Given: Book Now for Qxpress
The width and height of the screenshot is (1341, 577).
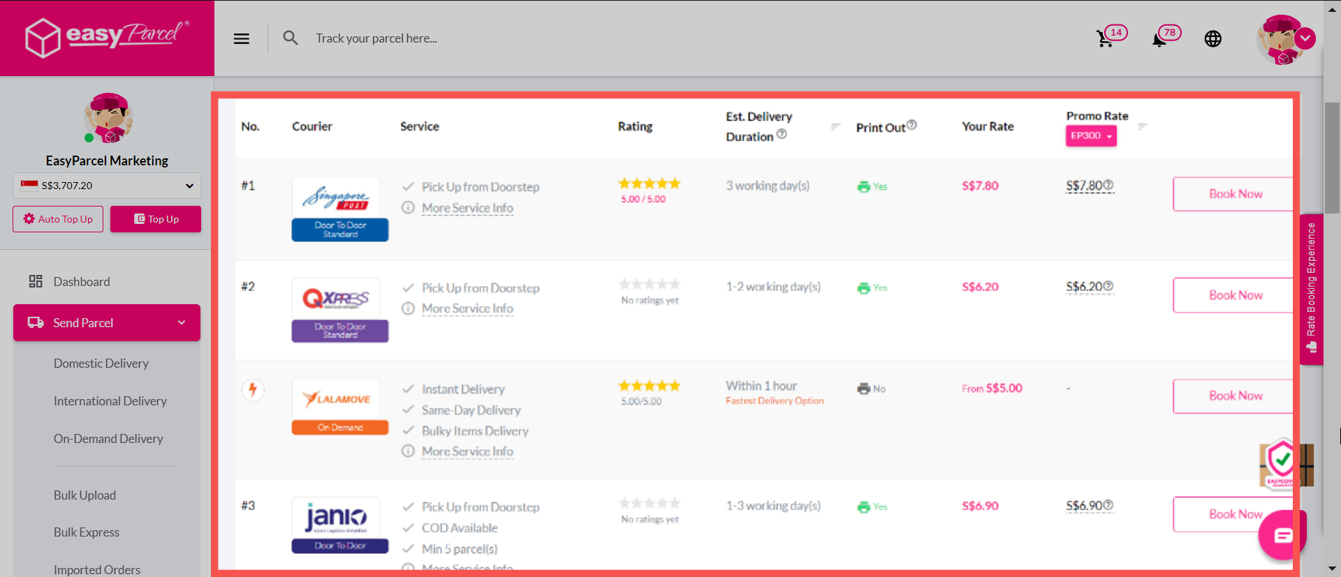Looking at the screenshot, I should tap(1233, 295).
